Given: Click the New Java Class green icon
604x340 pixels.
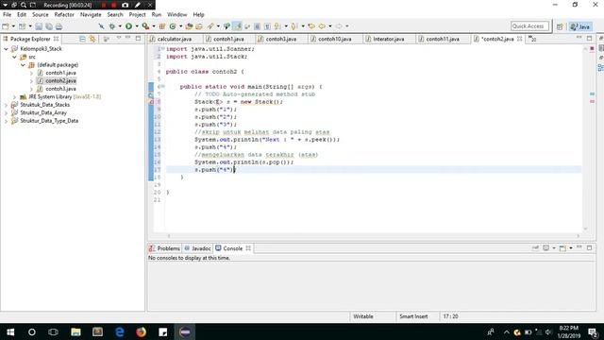Looking at the screenshot, I should coord(173,26).
